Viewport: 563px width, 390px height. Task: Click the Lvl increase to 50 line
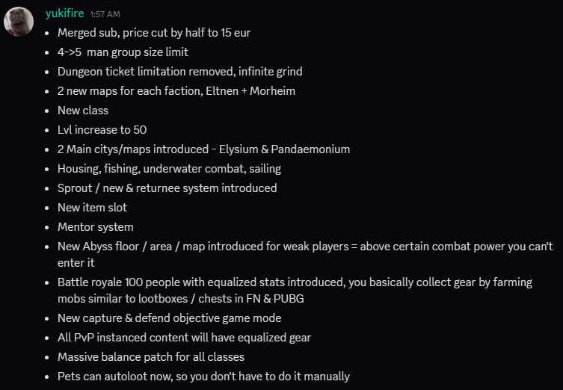[x=102, y=129]
